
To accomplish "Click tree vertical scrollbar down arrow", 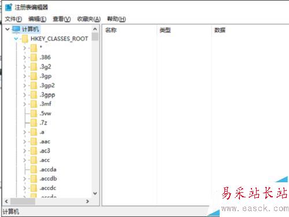I will (x=95, y=193).
